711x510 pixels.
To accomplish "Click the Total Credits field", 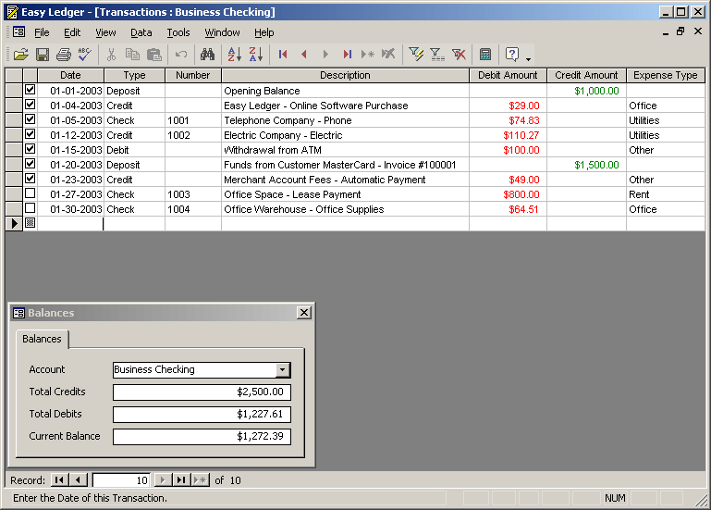I will [202, 392].
